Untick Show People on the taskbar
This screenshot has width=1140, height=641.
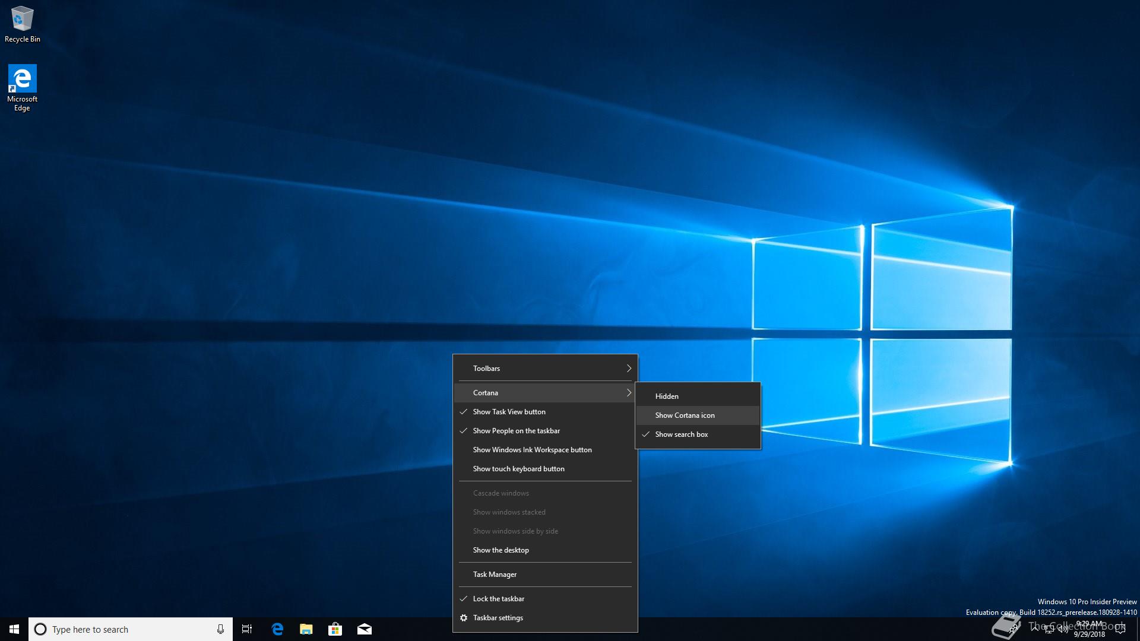pyautogui.click(x=545, y=431)
